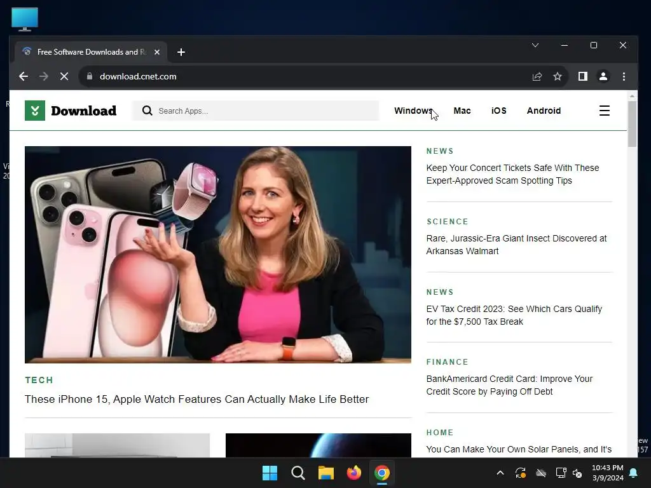Open taskbar Search
651x488 pixels.
tap(298, 473)
